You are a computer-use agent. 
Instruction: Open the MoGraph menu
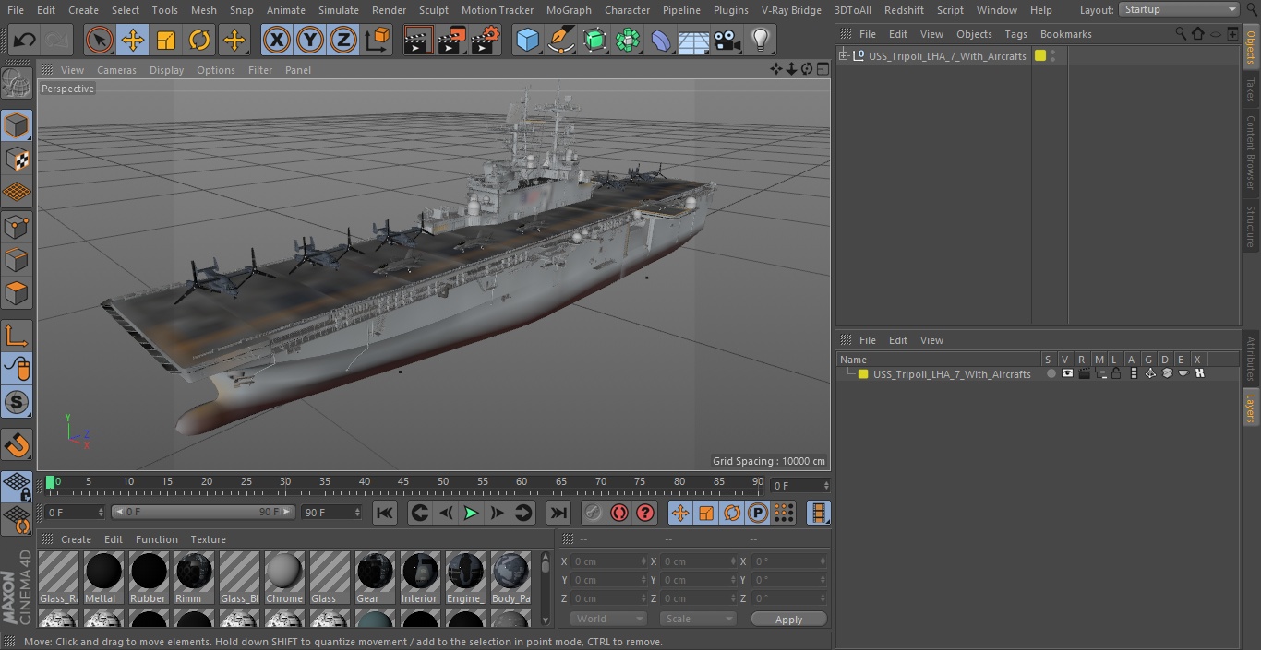pos(569,10)
